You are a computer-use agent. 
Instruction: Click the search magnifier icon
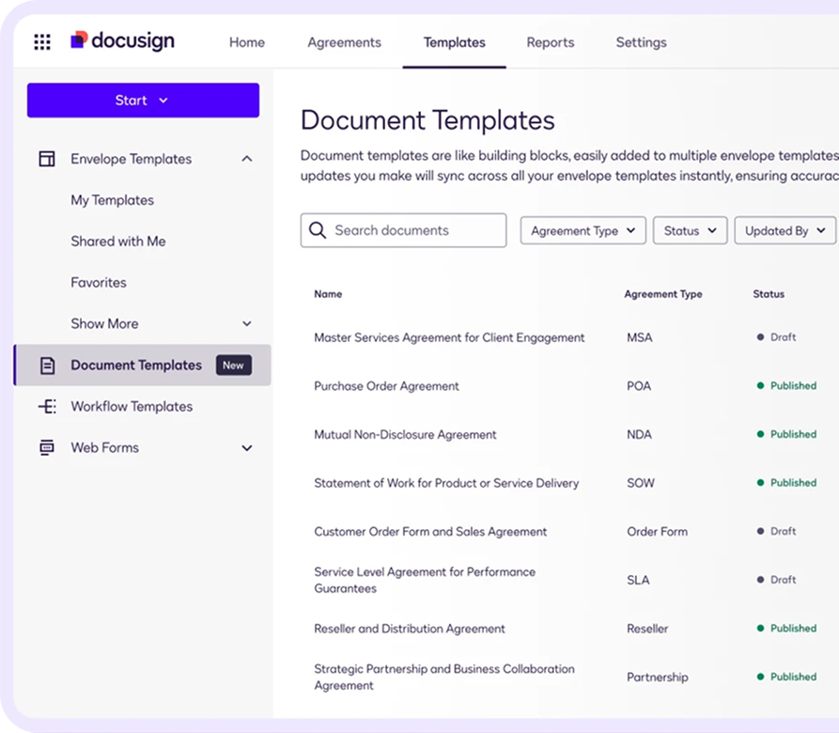coord(318,230)
